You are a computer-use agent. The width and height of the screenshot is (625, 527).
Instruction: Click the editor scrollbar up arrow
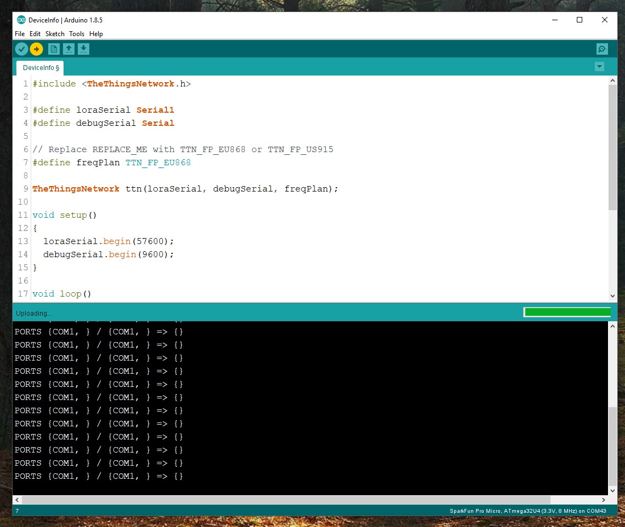[612, 80]
